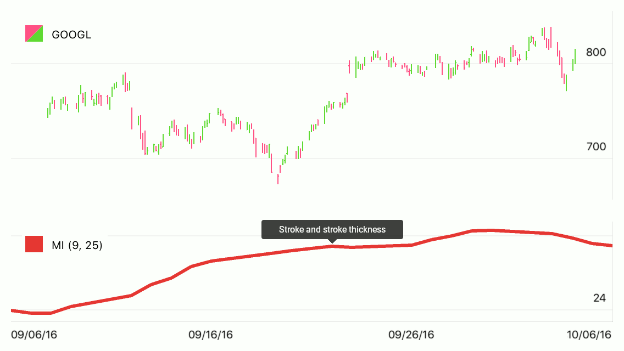Click the red MI indicator legend swatch
This screenshot has height=351, width=624.
pyautogui.click(x=34, y=245)
